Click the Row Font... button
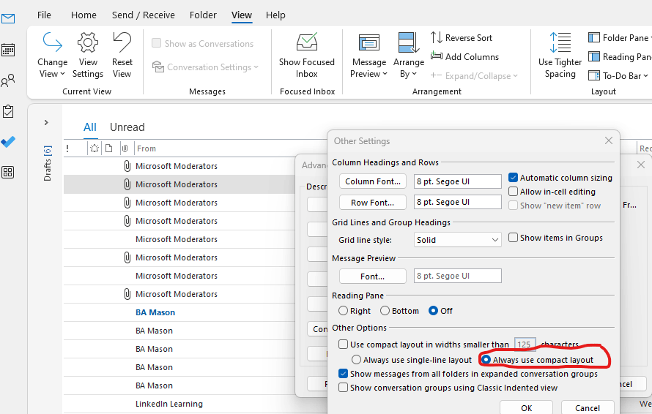This screenshot has width=652, height=414. (x=373, y=202)
